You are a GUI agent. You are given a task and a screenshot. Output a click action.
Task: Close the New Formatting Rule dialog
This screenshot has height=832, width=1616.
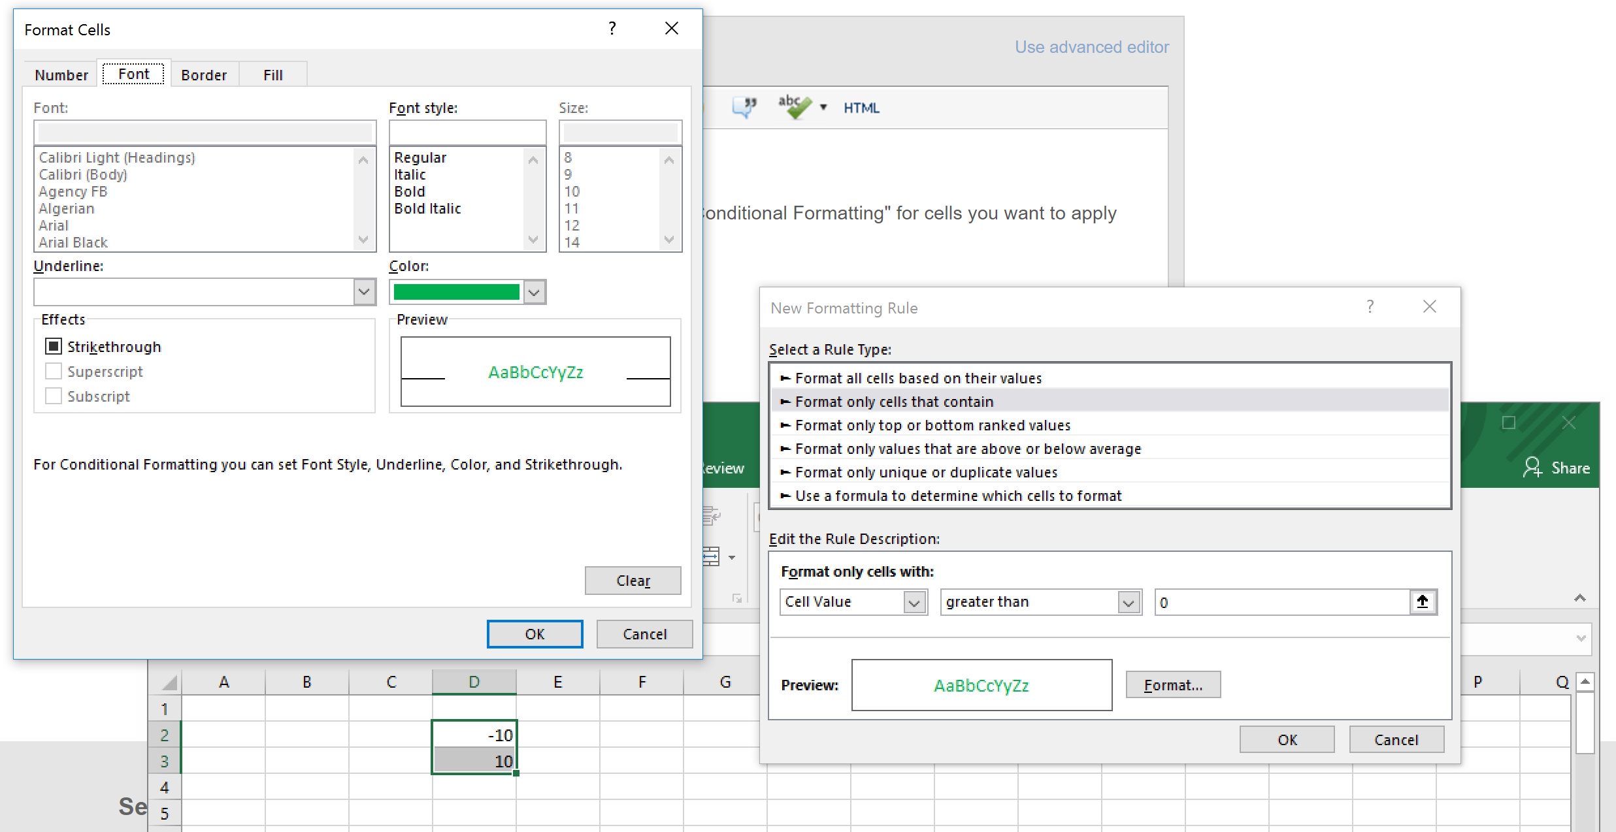pyautogui.click(x=1430, y=307)
